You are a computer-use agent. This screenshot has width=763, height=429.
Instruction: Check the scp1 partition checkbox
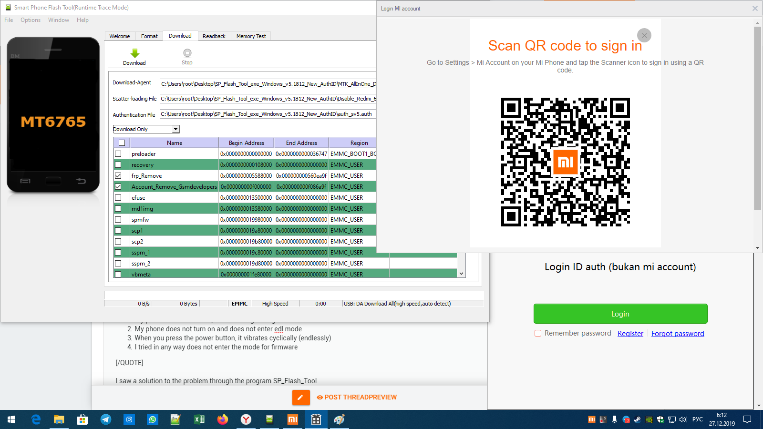[118, 231]
